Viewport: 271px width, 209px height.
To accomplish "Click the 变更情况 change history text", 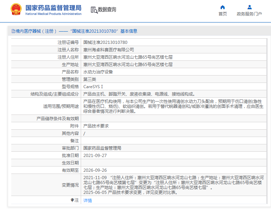I will pos(173,185).
